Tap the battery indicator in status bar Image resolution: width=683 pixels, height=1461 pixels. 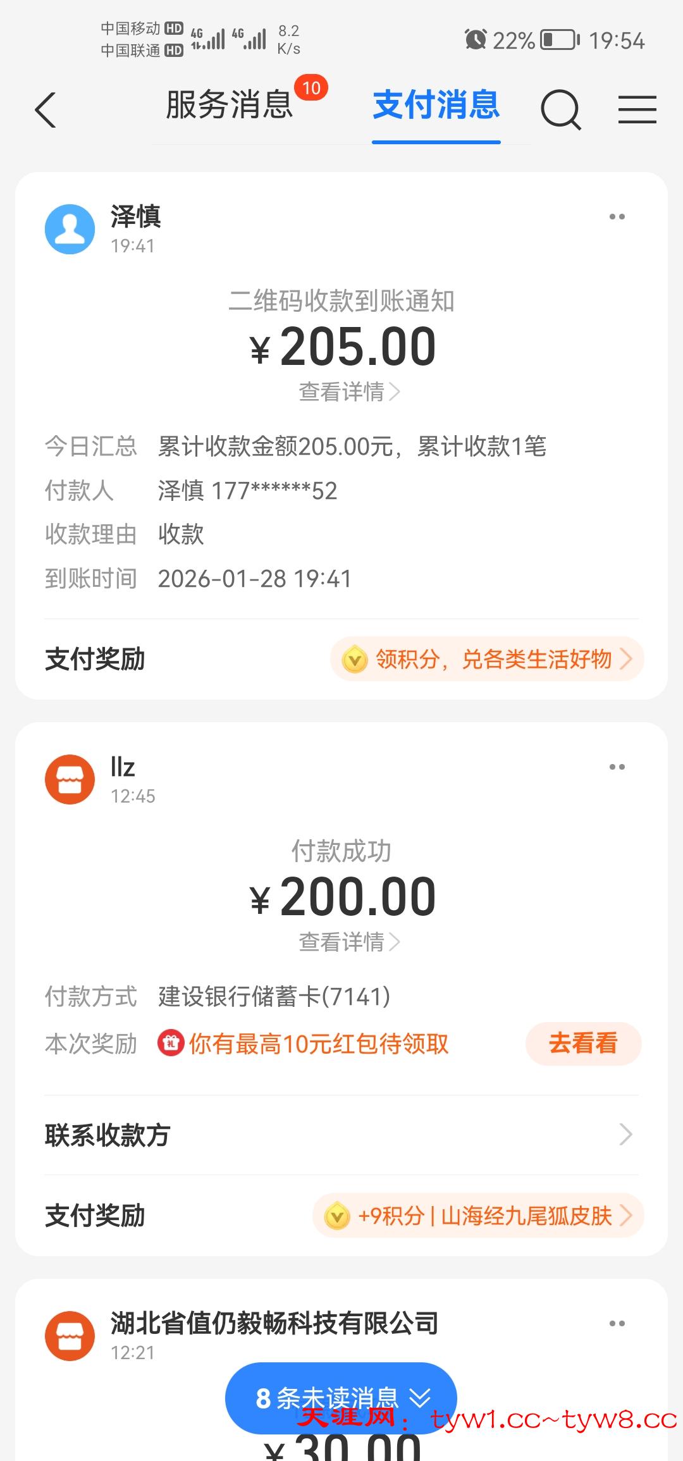tap(559, 40)
